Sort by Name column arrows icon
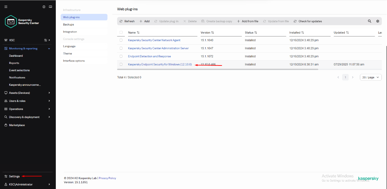This screenshot has height=189, width=387. (138, 33)
